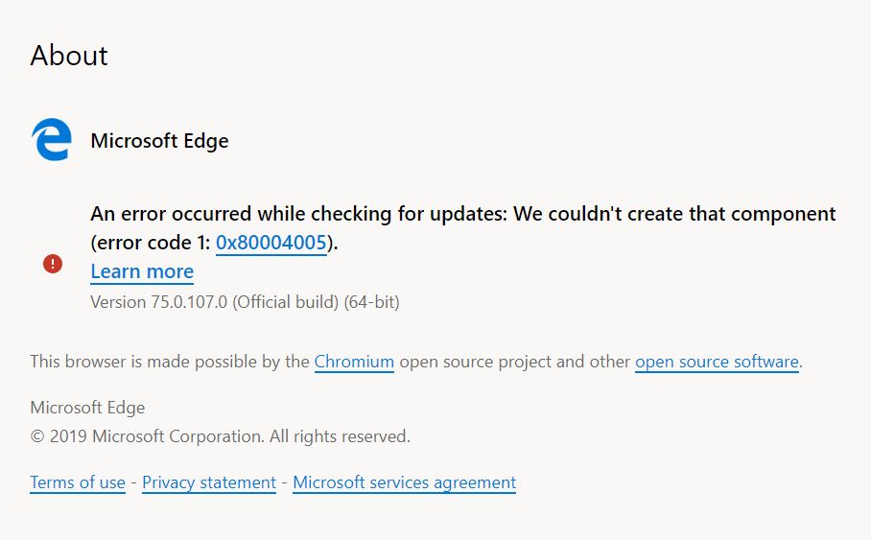871x540 pixels.
Task: Click the About page heading
Action: tap(69, 56)
